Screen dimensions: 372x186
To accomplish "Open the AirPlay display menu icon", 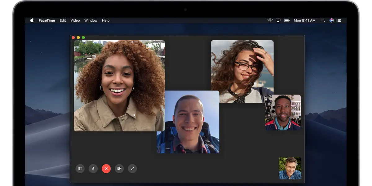I will (278, 20).
